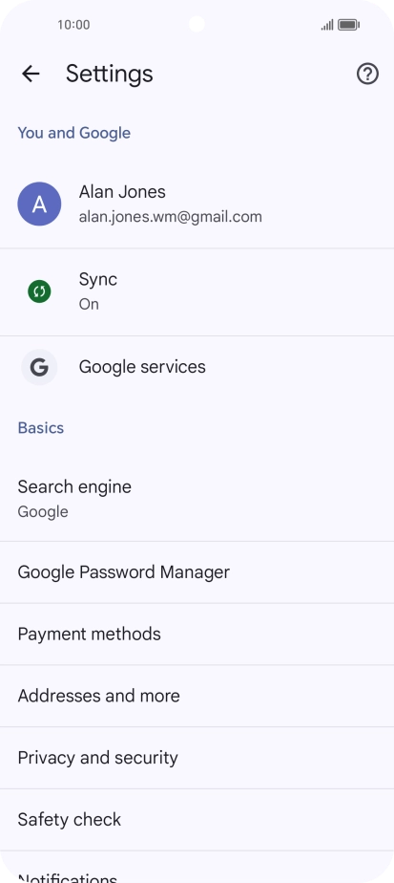Screen dimensions: 394x883
Task: Open Privacy and security
Action: click(x=197, y=758)
